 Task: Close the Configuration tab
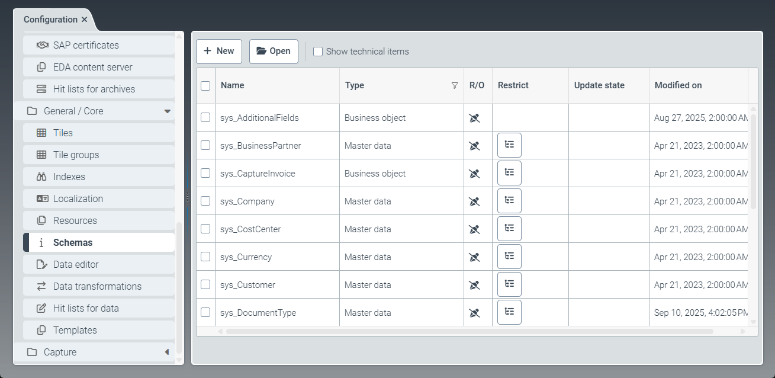85,20
